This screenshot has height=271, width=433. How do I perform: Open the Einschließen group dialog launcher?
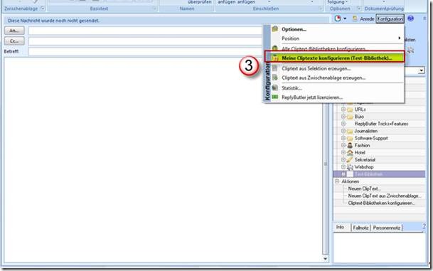321,9
